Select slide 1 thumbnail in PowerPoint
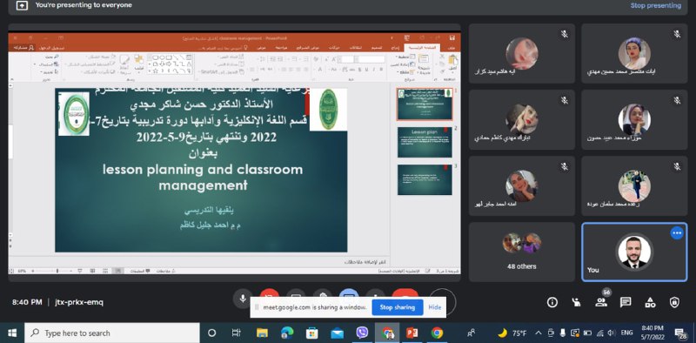 (425, 104)
